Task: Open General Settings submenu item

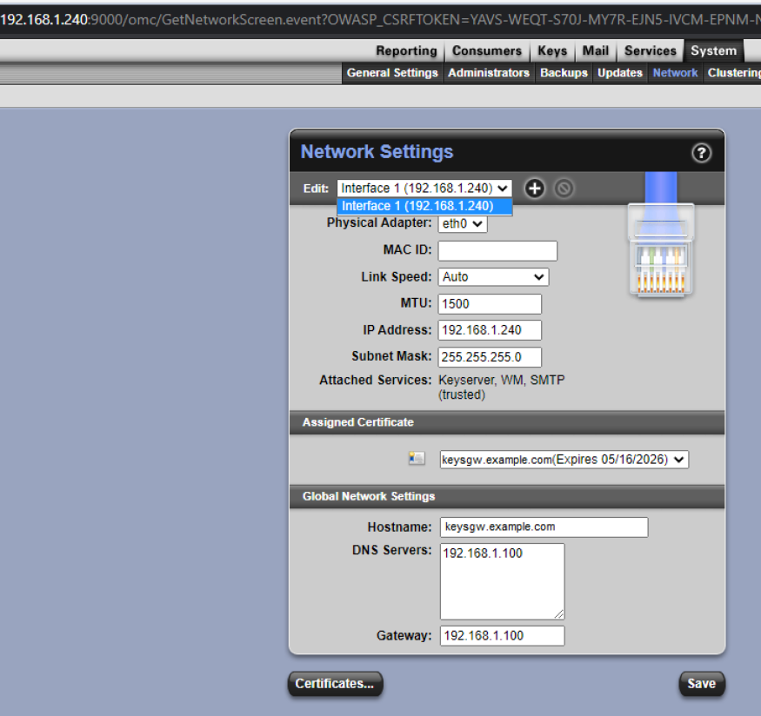Action: click(392, 73)
